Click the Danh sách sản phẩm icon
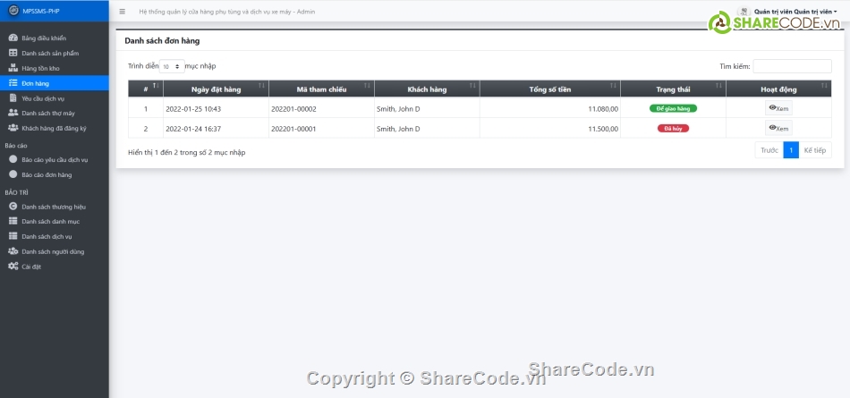This screenshot has width=850, height=398. click(13, 53)
